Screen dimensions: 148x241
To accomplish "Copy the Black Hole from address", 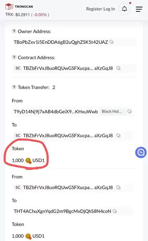I will (x=129, y=111).
